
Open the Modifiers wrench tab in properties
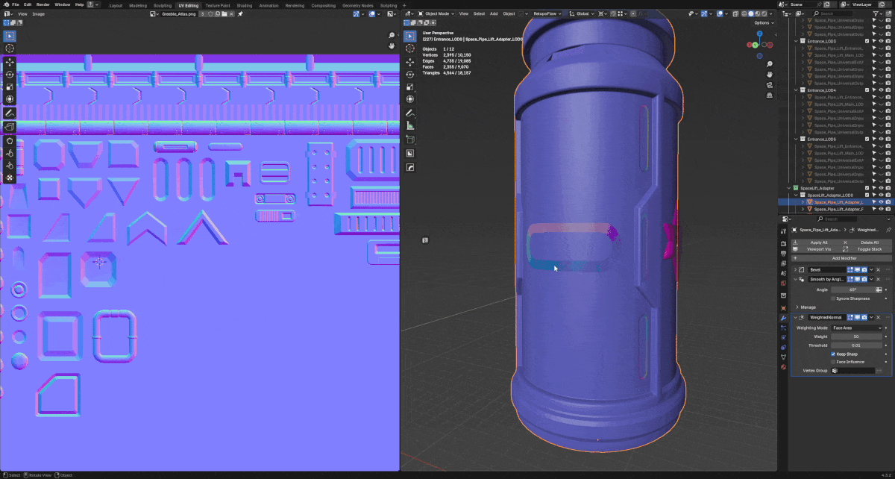click(783, 318)
